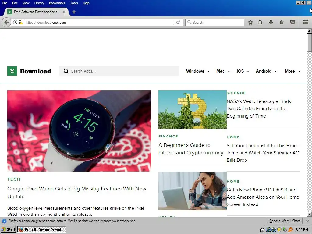Click the woman with laptop image
The width and height of the screenshot is (312, 234).
point(193,191)
